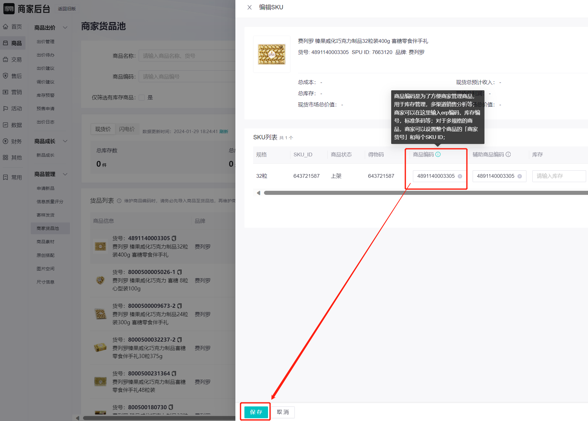Viewport: 588px width, 421px height.
Task: Open the 其他 sidebar section
Action: 13,158
